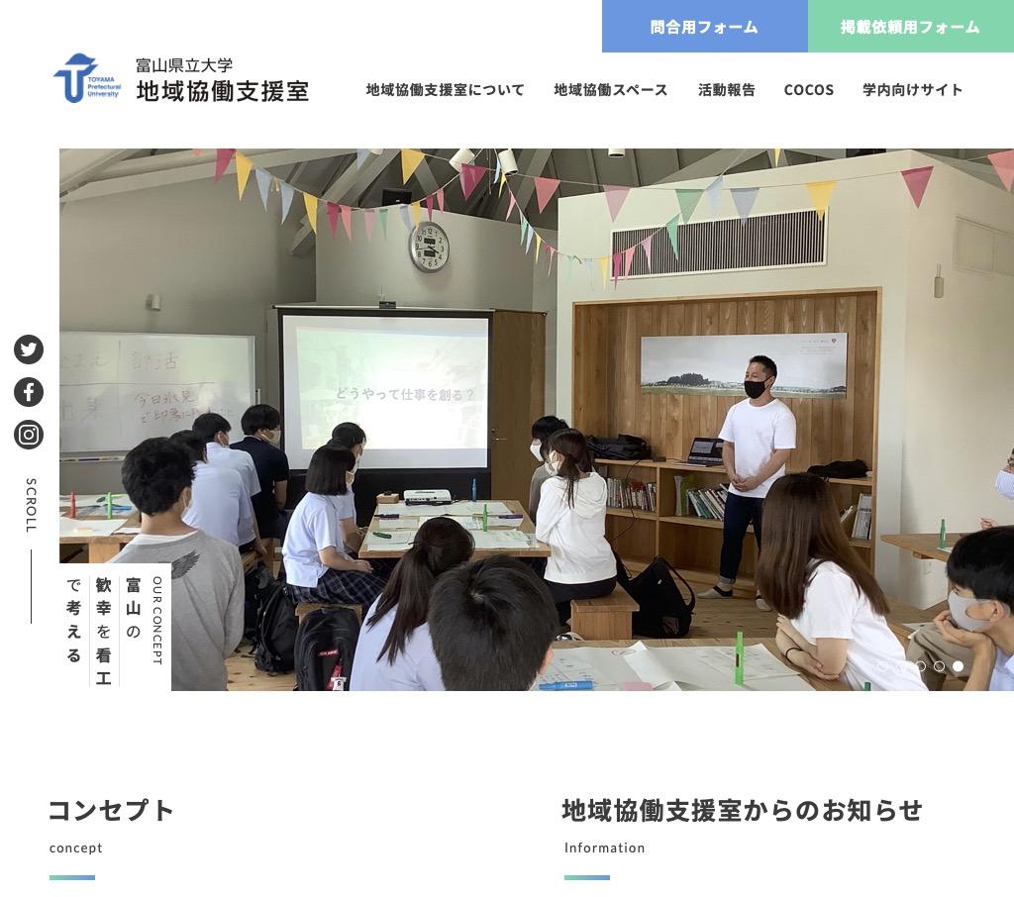Select the filled active slideshow dot
This screenshot has height=897, width=1014.
click(x=958, y=666)
